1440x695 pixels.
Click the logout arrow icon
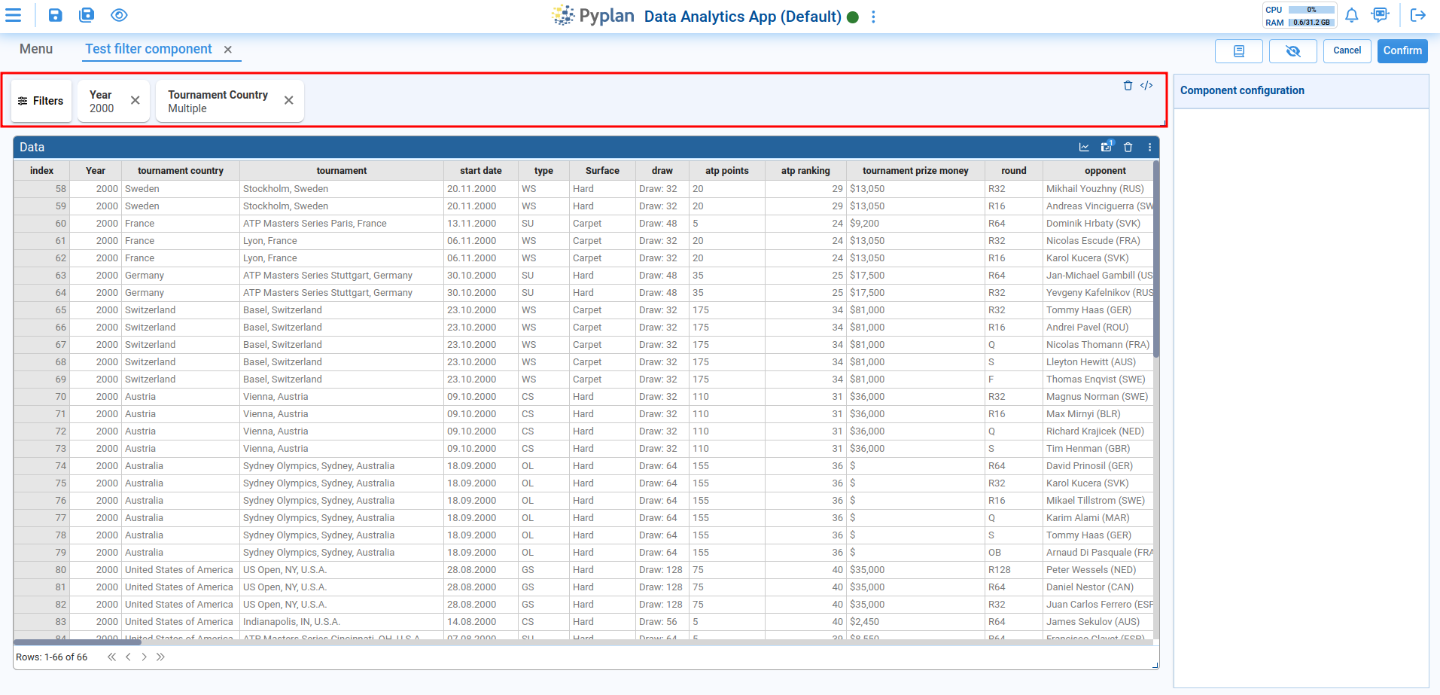pyautogui.click(x=1417, y=15)
